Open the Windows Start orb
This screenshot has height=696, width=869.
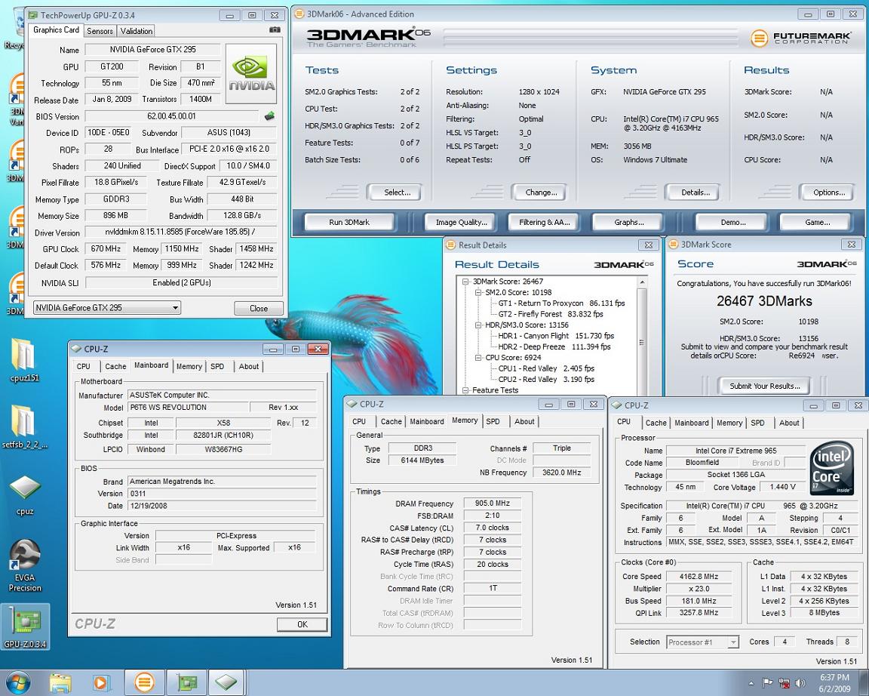click(x=18, y=682)
